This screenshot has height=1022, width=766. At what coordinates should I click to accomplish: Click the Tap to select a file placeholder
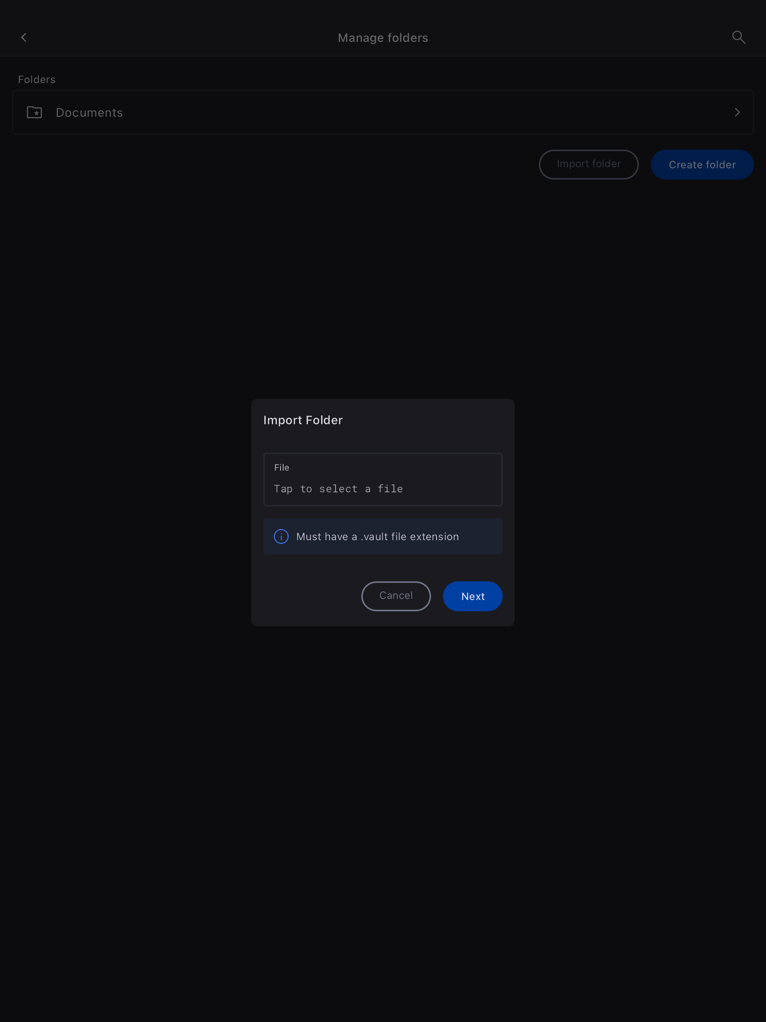coord(338,489)
